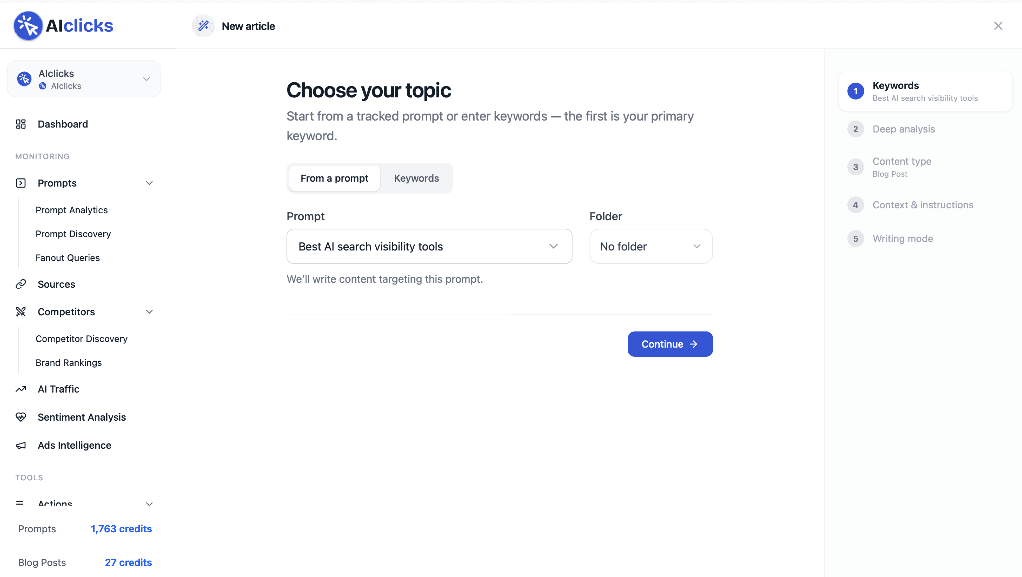Open the Dashboard grid icon

(21, 124)
